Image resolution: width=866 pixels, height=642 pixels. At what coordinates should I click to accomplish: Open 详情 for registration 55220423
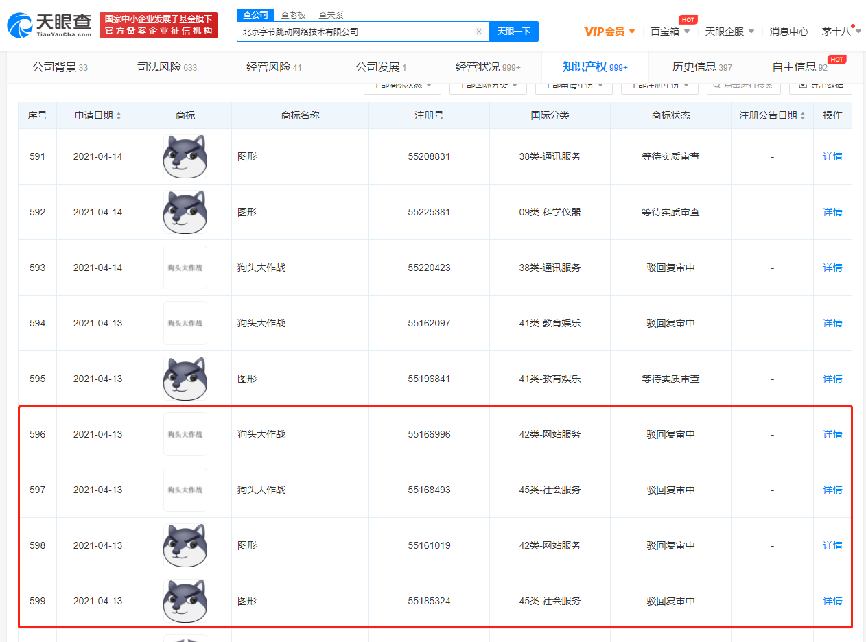(x=832, y=267)
